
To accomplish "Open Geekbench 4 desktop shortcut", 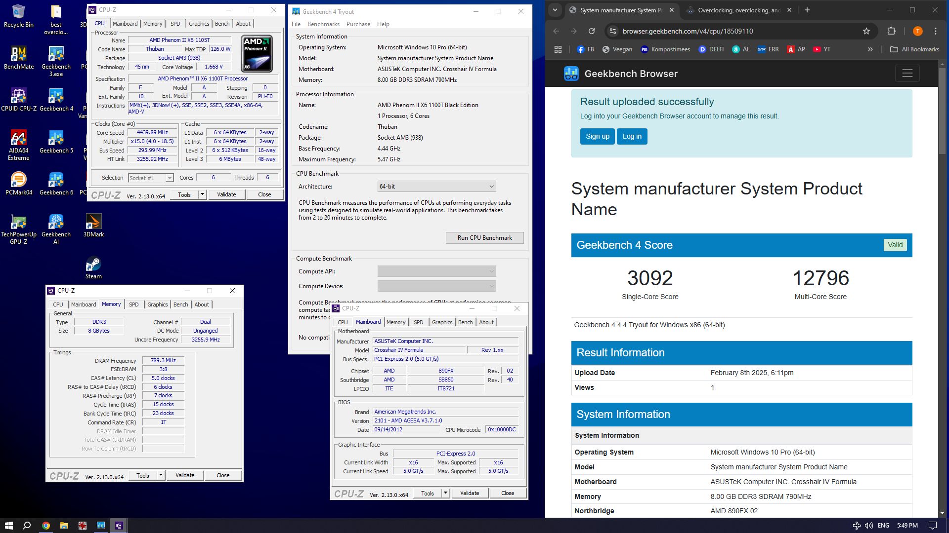I will 56,100.
